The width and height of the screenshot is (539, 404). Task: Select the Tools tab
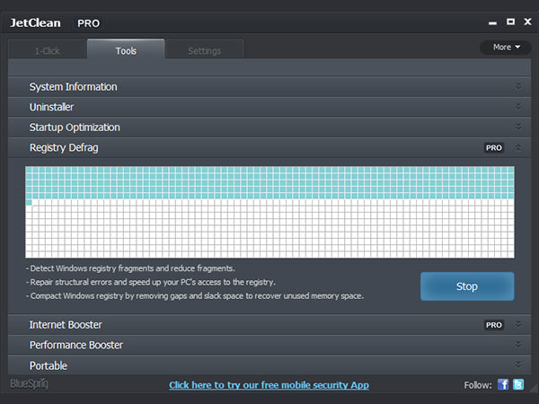tap(126, 51)
